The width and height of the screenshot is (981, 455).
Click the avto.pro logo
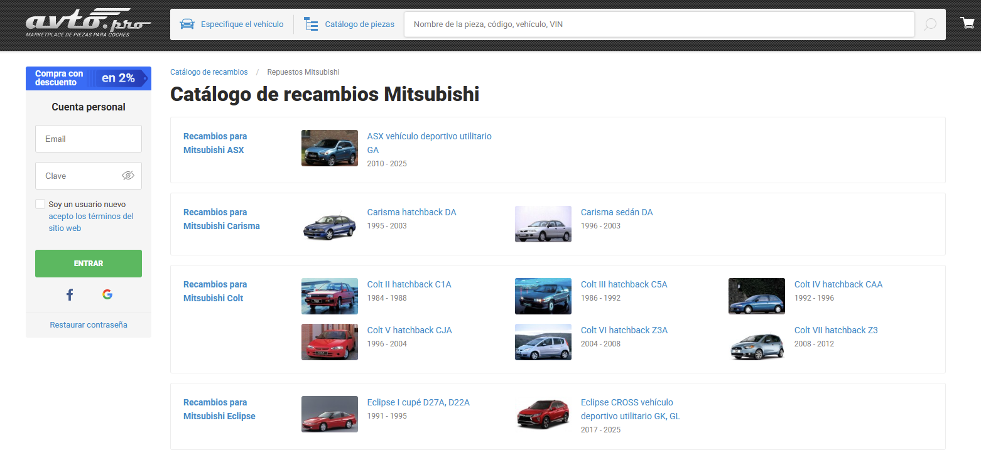pyautogui.click(x=88, y=23)
